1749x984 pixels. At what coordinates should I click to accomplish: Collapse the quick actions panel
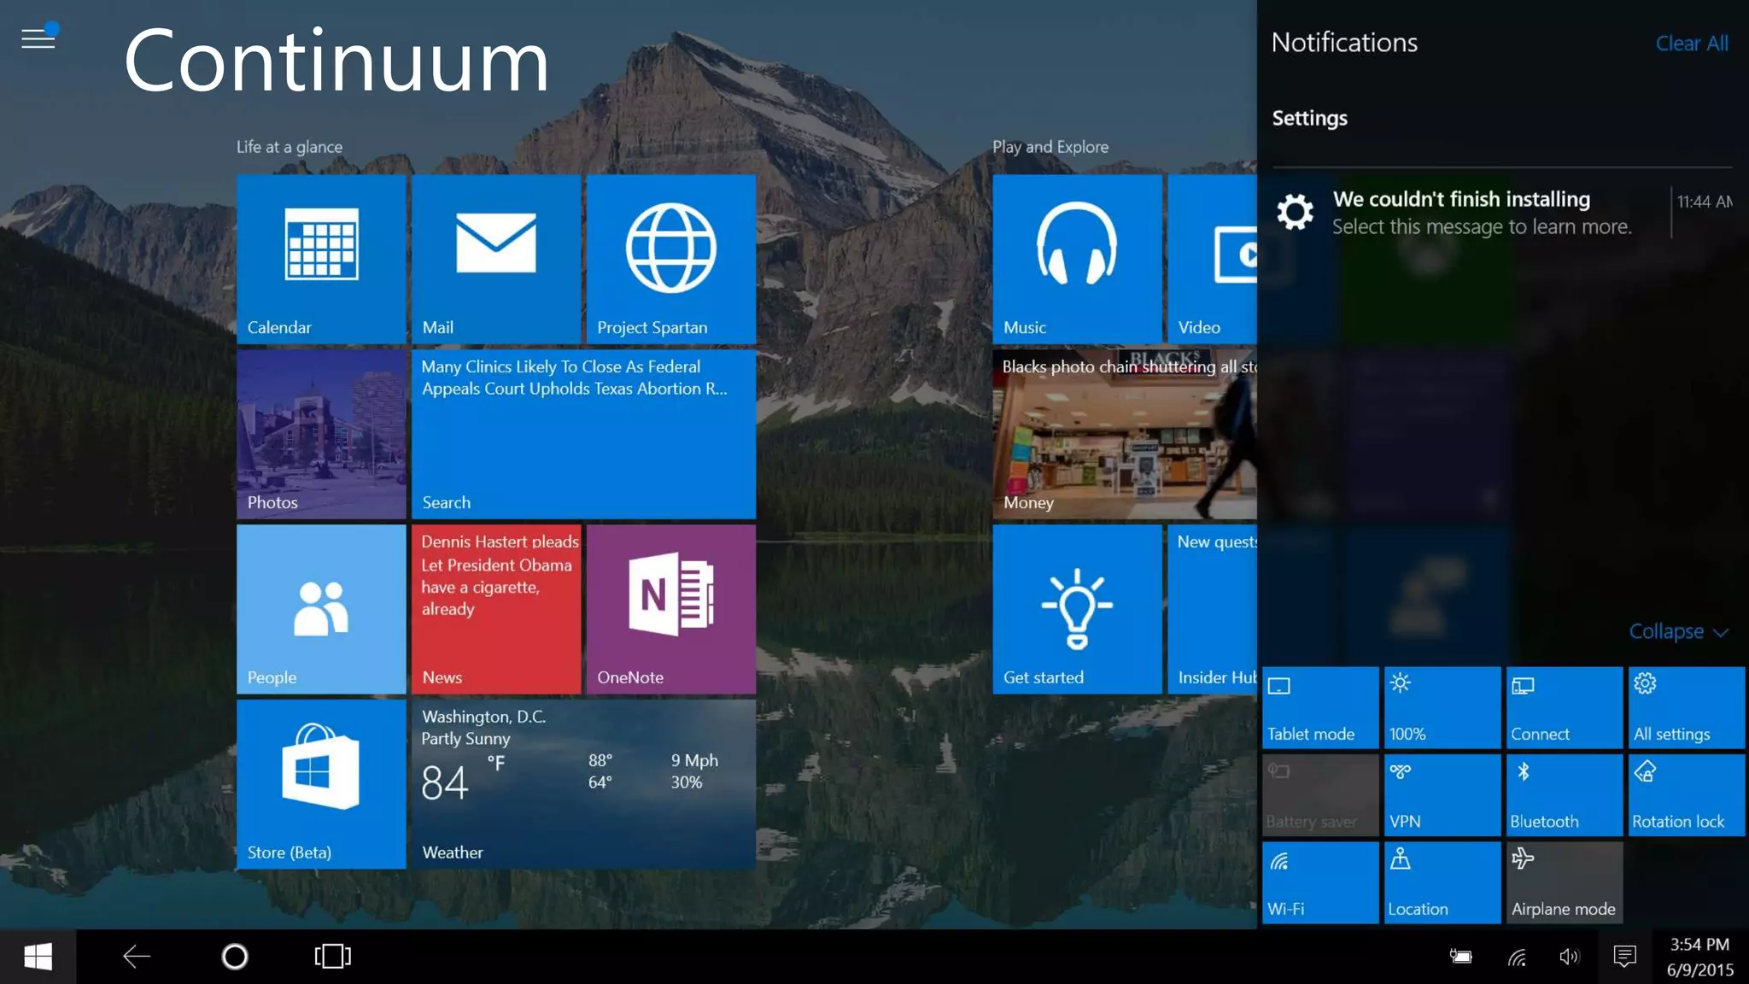(x=1678, y=631)
